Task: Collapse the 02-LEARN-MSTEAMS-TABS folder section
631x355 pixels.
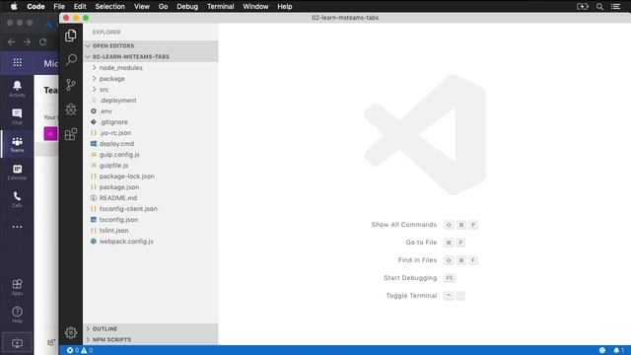Action: click(x=151, y=57)
